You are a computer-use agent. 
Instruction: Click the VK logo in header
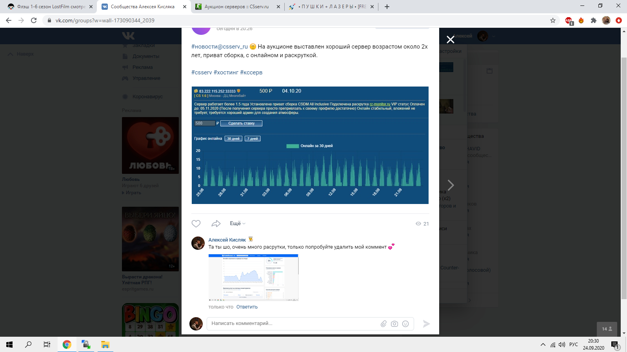128,36
